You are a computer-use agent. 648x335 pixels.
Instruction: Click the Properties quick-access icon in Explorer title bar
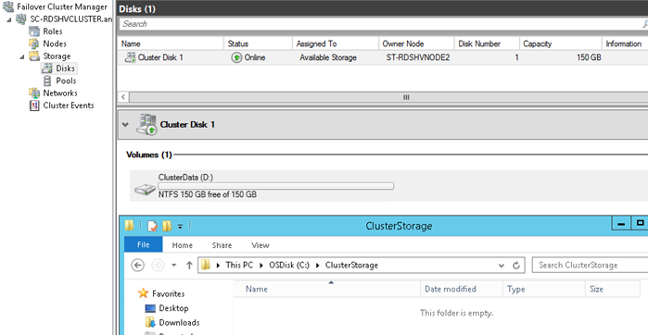(152, 226)
